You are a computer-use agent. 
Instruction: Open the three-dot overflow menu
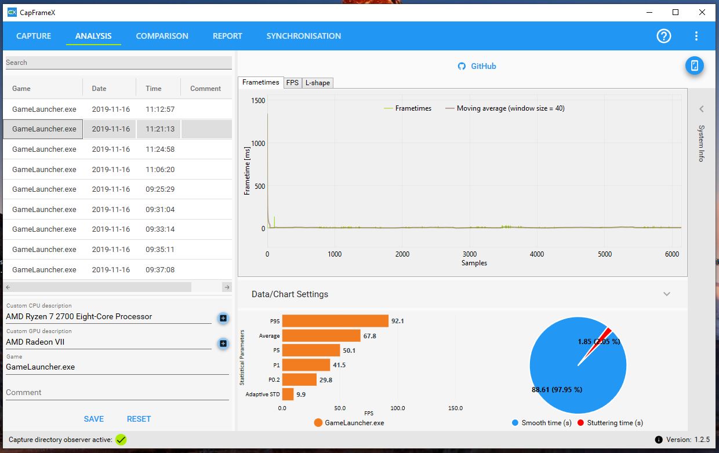pyautogui.click(x=696, y=36)
